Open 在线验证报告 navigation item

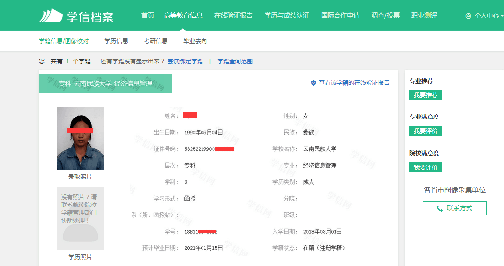pos(234,16)
